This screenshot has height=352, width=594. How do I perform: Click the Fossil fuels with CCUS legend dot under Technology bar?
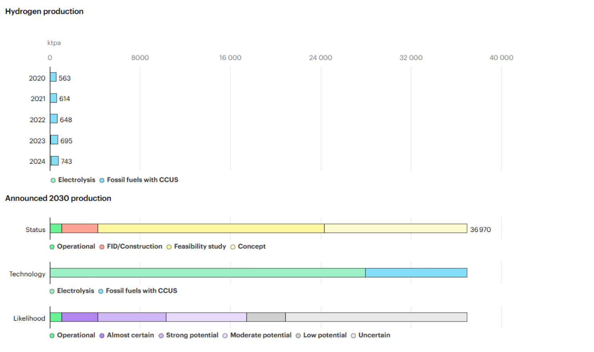(x=101, y=291)
